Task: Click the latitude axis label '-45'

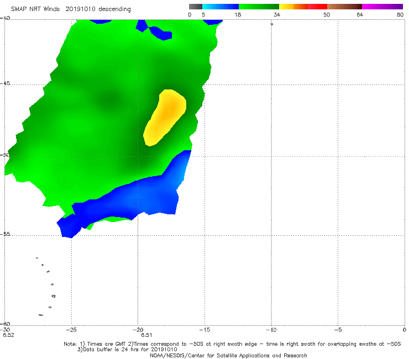Action: (5, 83)
